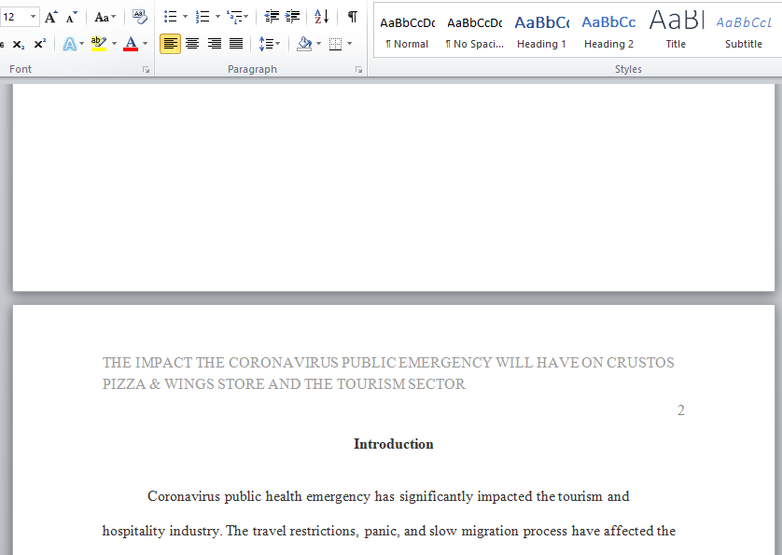Click the Introduction heading text
The image size is (782, 555).
coord(394,444)
